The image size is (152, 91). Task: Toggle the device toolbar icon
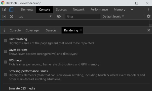click(11, 9)
